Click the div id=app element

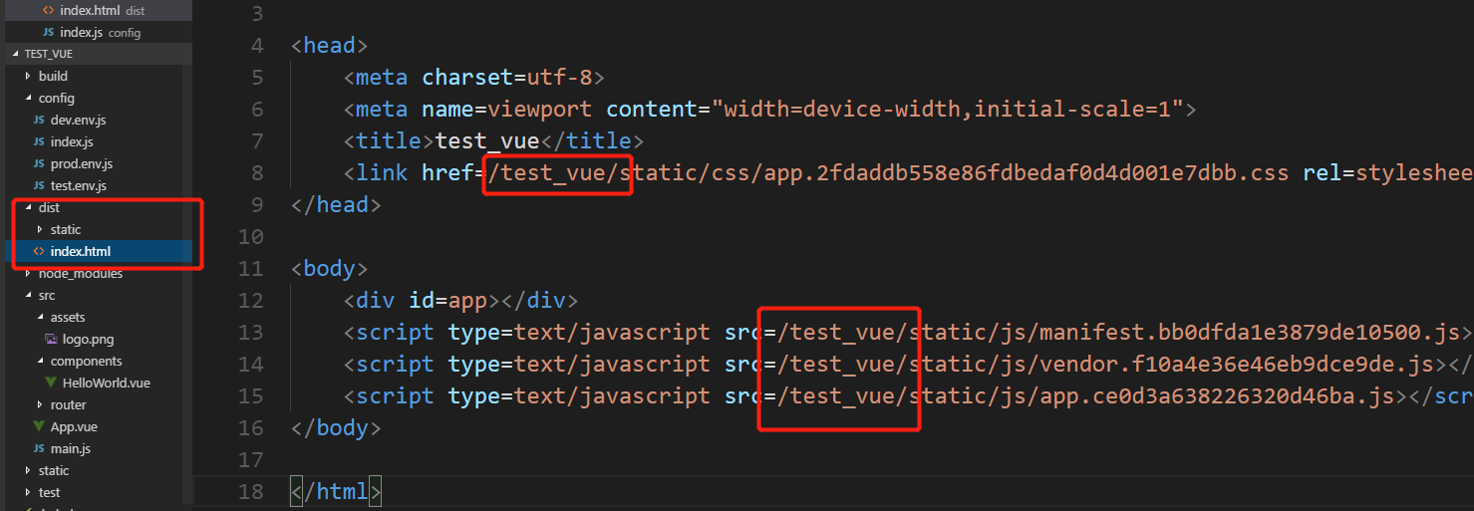click(460, 300)
